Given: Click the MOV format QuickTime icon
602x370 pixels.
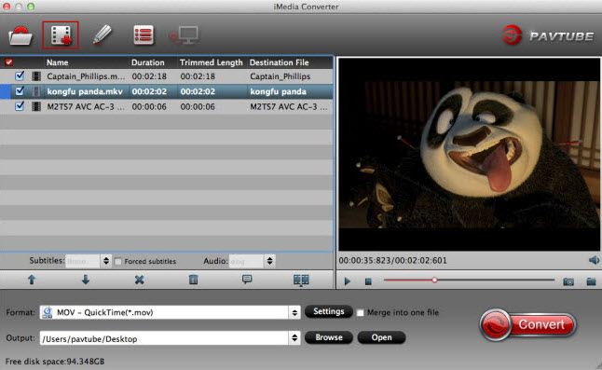Looking at the screenshot, I should pos(48,312).
